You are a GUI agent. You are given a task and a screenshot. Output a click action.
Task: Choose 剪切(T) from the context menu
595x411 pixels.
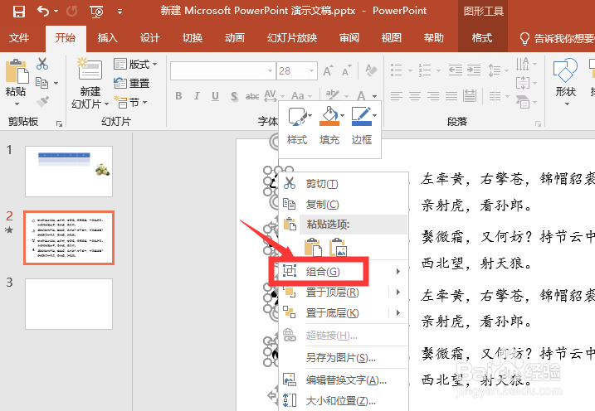click(344, 184)
